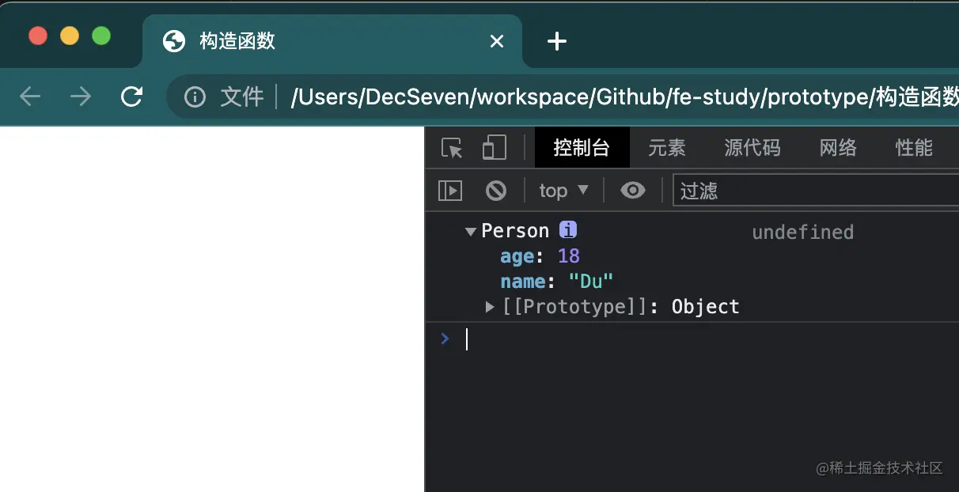
Task: Collapse the Person object tree
Action: coord(471,232)
